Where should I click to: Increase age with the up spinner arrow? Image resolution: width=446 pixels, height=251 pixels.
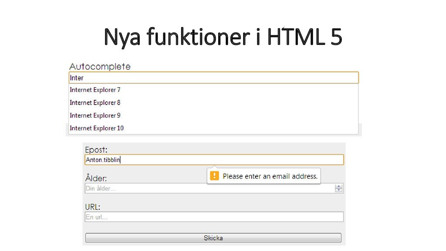point(338,187)
